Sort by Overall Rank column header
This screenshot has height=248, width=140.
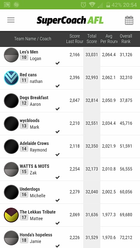point(126,39)
